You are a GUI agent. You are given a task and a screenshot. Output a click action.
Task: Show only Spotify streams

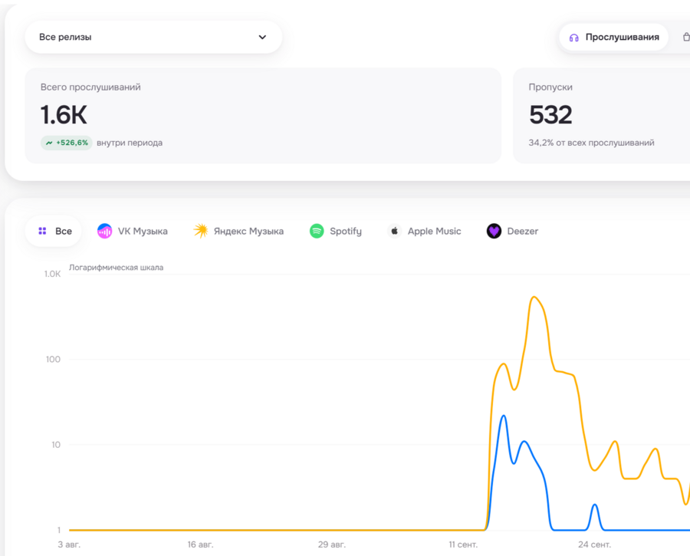click(335, 231)
